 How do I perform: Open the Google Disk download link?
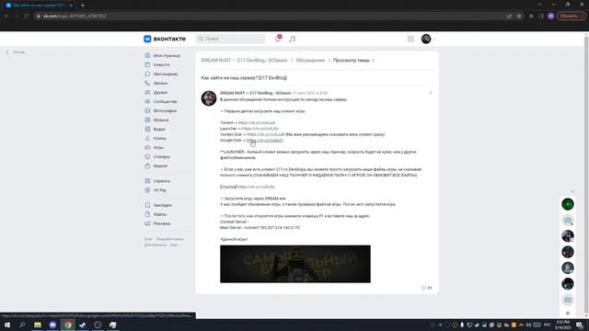265,140
